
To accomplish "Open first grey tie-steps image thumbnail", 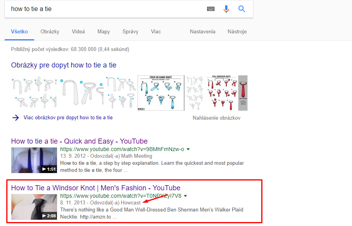I will (34, 93).
